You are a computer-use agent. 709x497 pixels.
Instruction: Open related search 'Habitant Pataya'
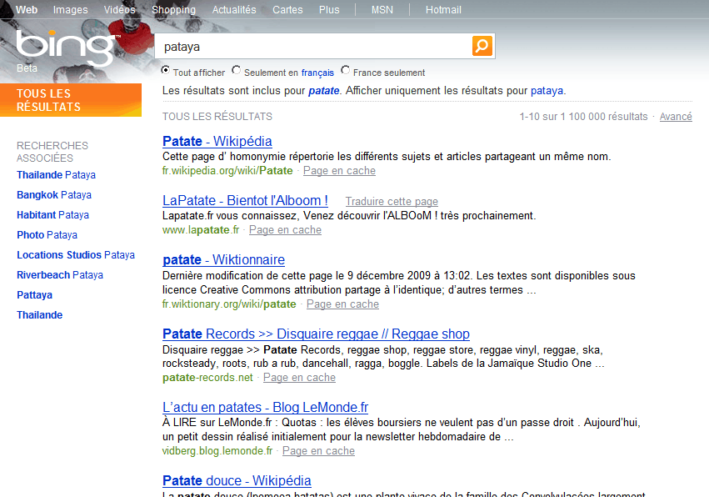click(x=52, y=214)
